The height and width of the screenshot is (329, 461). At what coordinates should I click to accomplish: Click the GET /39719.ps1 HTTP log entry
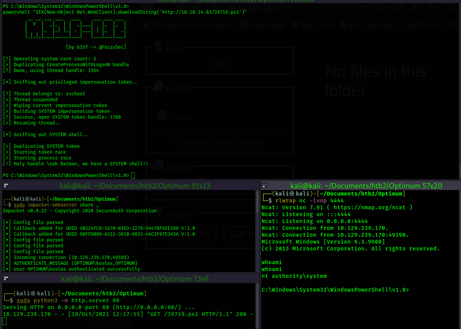pos(128,314)
